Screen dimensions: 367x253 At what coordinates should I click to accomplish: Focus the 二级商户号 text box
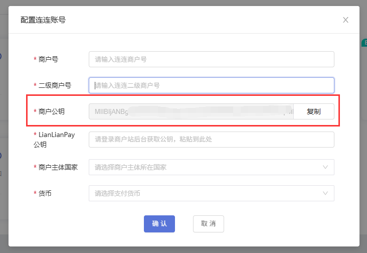point(211,85)
